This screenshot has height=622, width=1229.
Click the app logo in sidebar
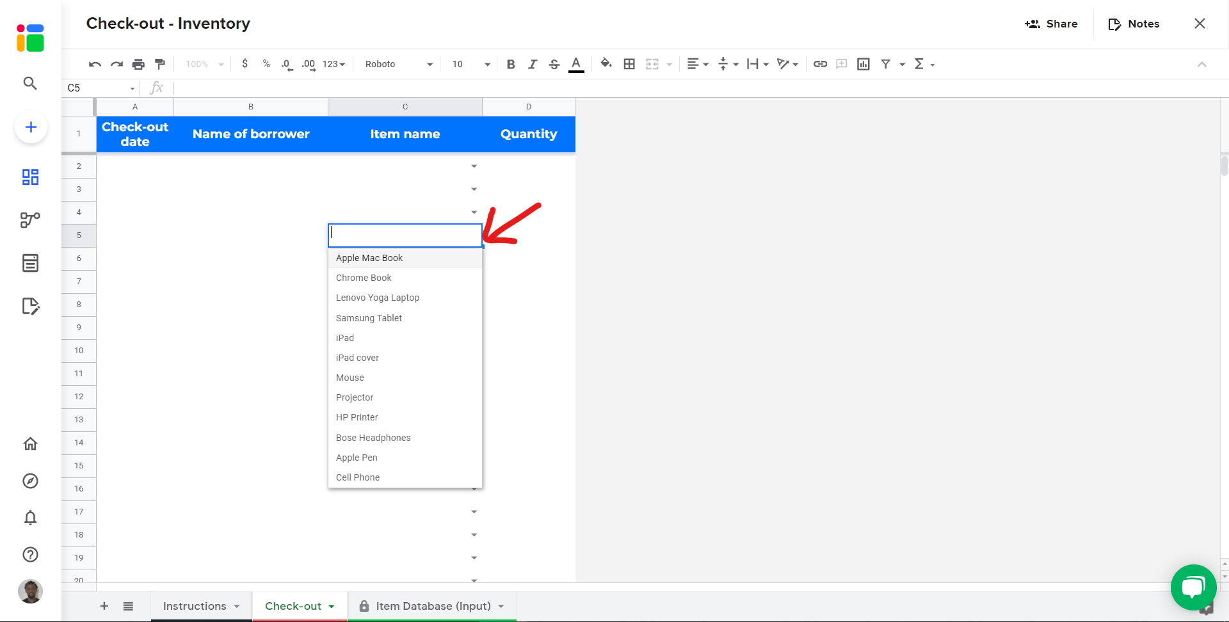(30, 38)
